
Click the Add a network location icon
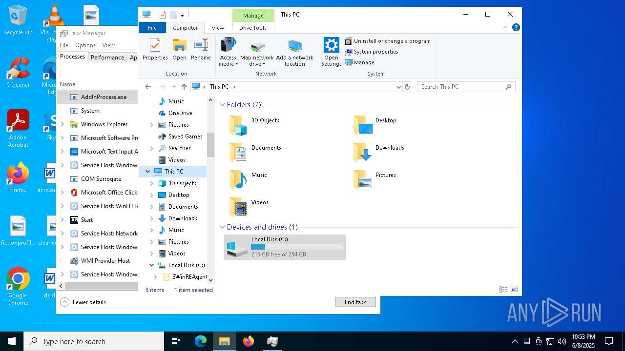pos(294,52)
